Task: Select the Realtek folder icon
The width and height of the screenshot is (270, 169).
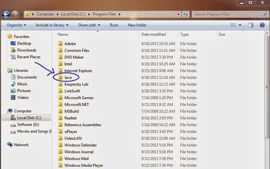Action: 60,118
